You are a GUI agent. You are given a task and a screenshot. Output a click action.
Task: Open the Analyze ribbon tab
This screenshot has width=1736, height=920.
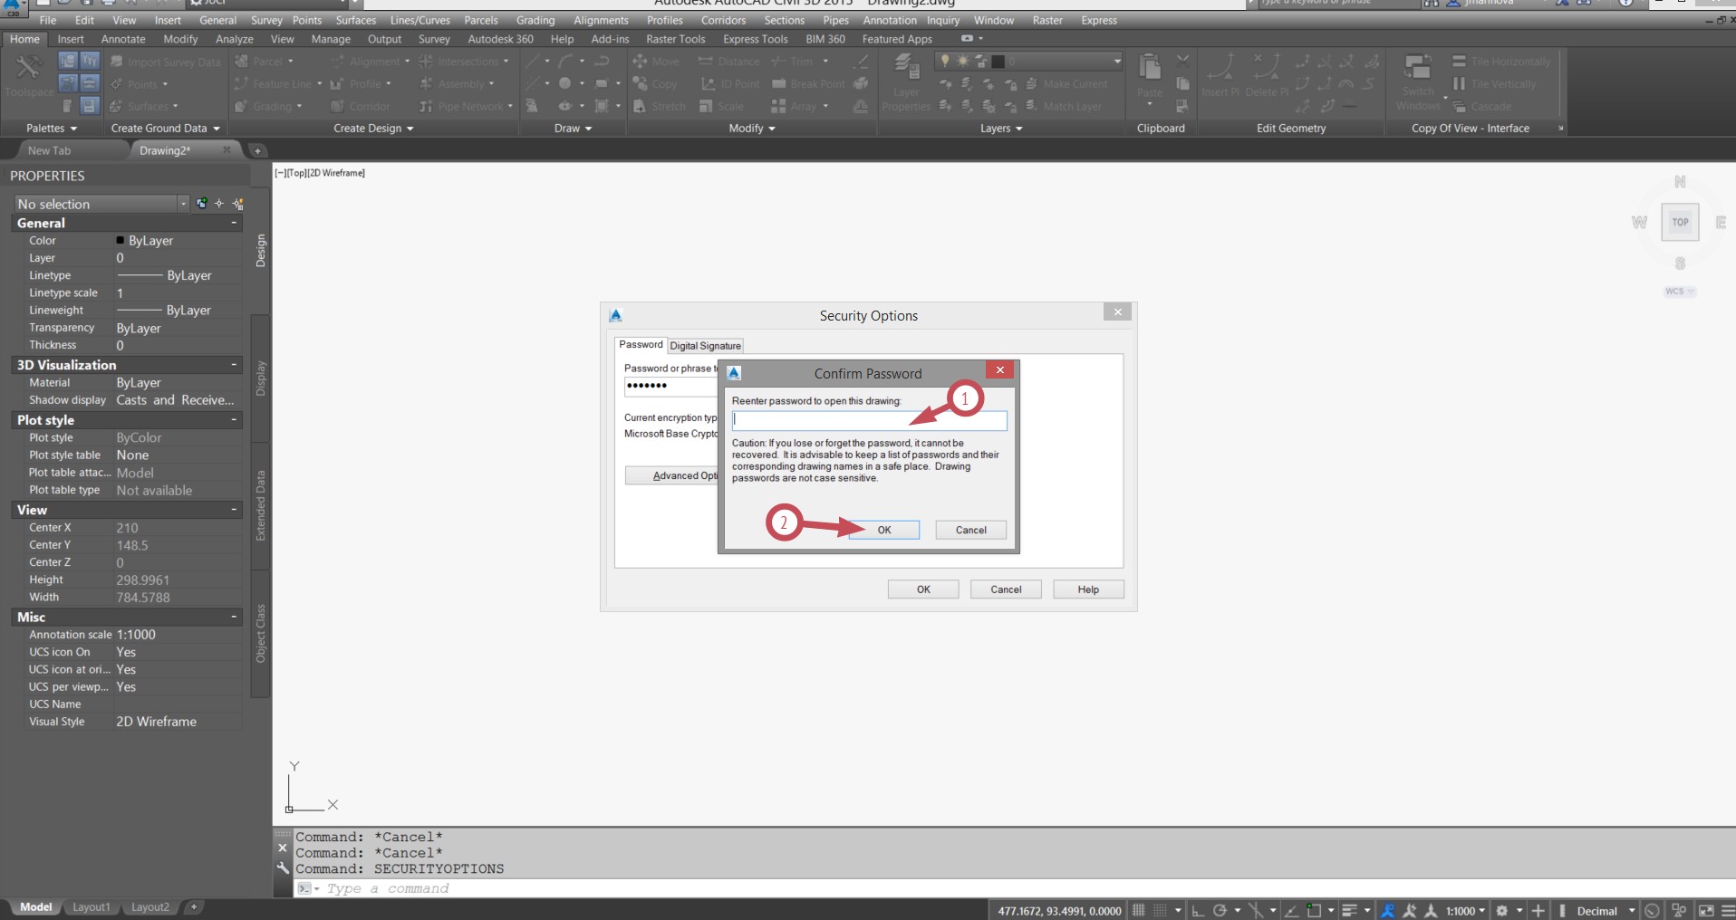(x=235, y=39)
